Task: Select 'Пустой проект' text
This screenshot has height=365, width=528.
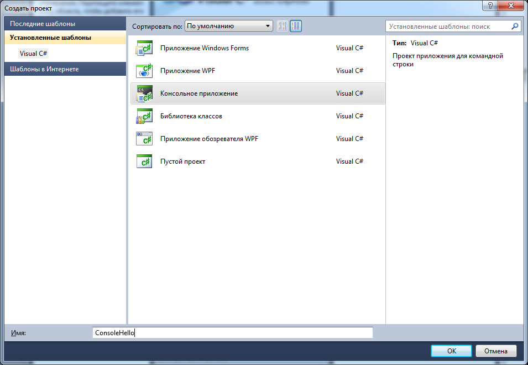Action: point(182,161)
